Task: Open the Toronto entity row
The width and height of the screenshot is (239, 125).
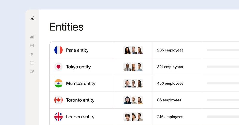Action: (x=144, y=100)
